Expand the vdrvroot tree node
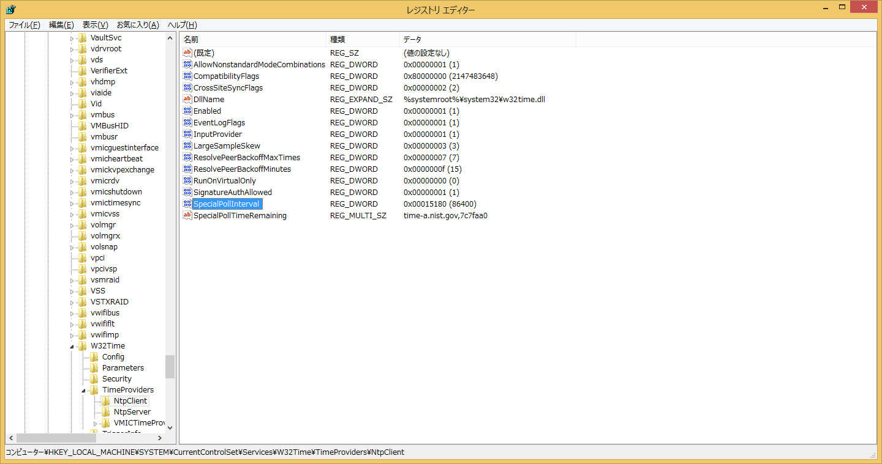This screenshot has height=464, width=882. pyautogui.click(x=72, y=49)
